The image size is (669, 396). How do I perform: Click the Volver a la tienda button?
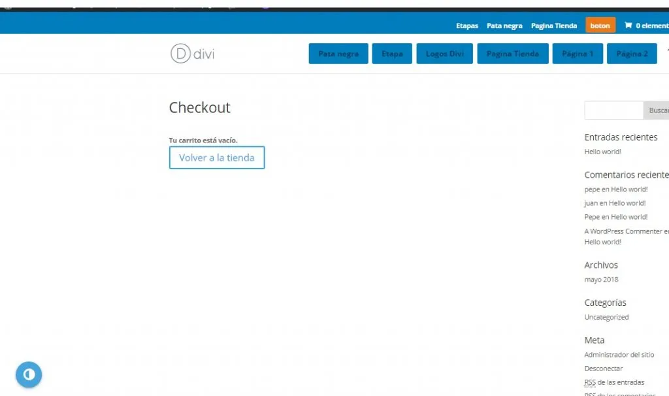click(216, 157)
